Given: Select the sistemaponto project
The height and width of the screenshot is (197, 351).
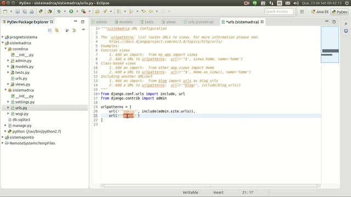Looking at the screenshot, I should tap(21, 137).
